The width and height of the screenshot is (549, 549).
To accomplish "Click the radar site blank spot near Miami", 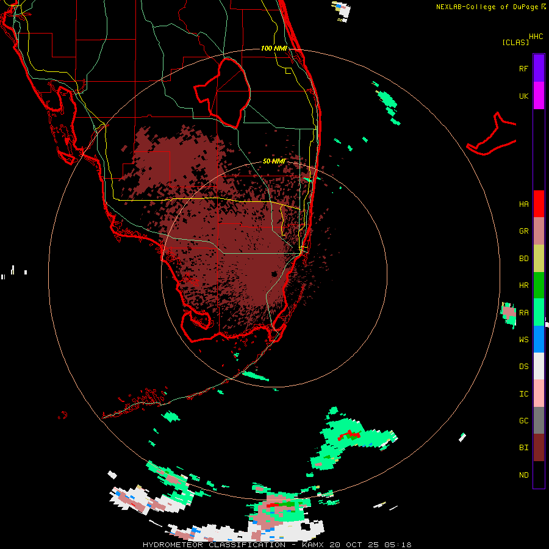I will [274, 273].
